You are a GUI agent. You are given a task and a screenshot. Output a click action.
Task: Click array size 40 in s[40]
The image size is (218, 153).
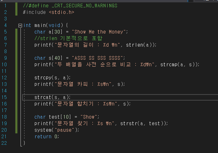57,58
